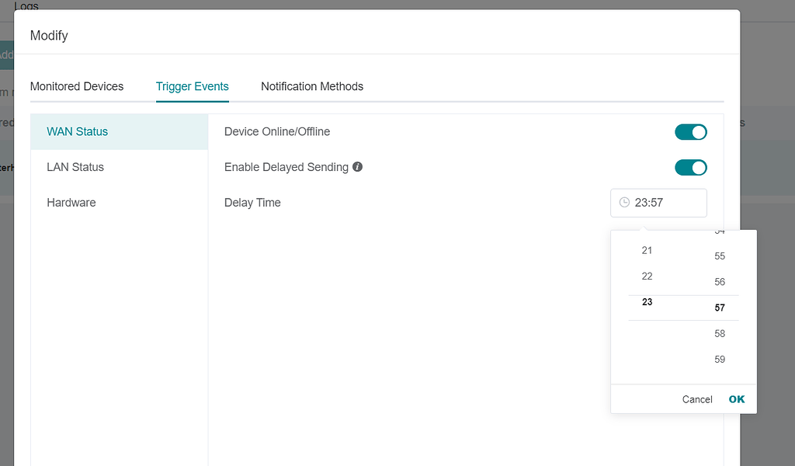Click the info icon beside Enable Delayed Sending
The height and width of the screenshot is (466, 795).
pos(358,167)
